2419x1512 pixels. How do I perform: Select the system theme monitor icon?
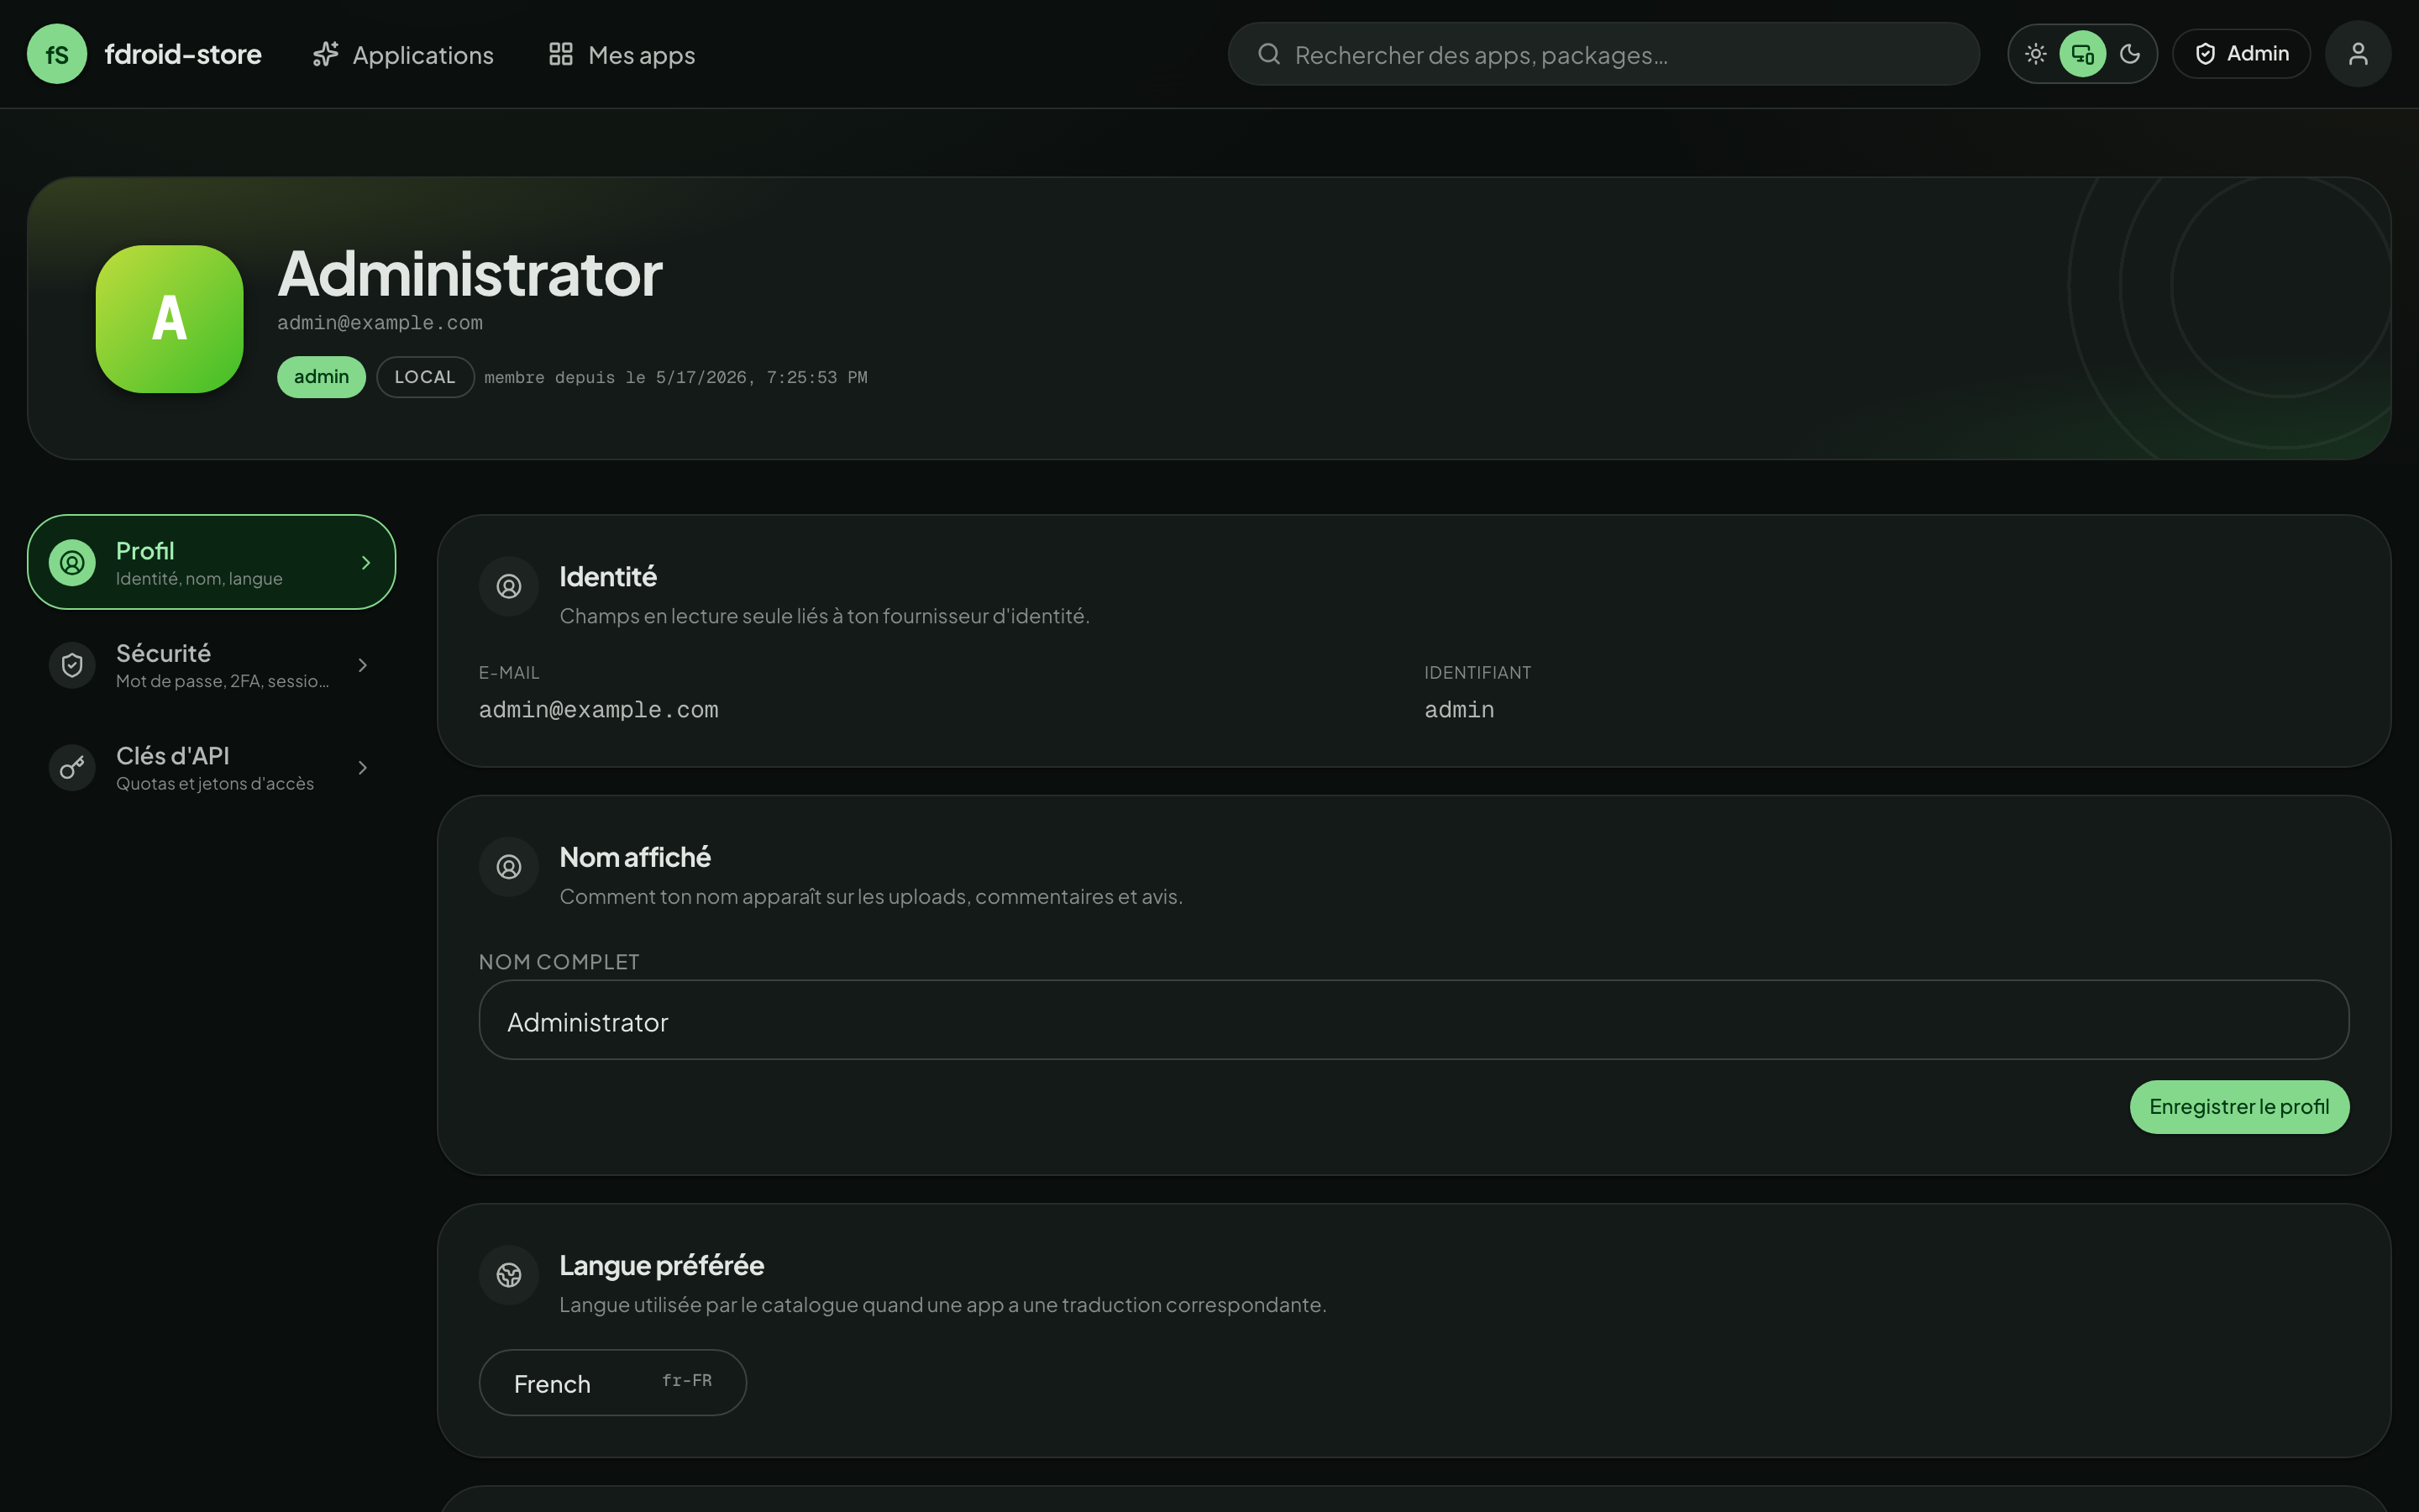coord(2083,54)
